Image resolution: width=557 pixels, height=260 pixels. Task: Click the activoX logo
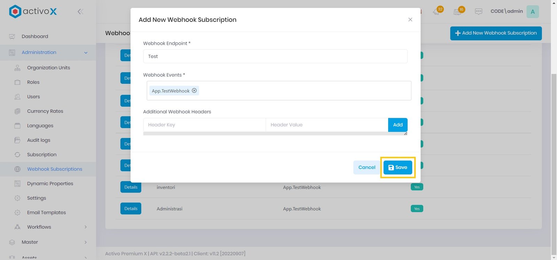[x=33, y=11]
